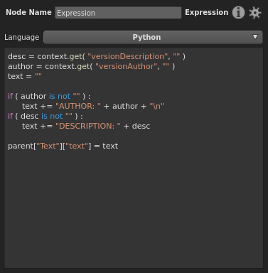Click the code line 'text = ""'

[25, 76]
